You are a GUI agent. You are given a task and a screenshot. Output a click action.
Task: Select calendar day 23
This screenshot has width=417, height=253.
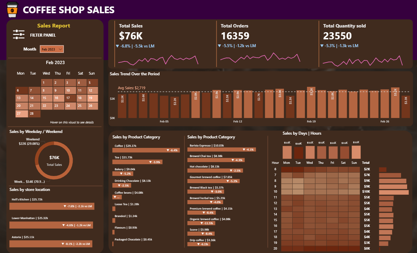click(x=59, y=106)
